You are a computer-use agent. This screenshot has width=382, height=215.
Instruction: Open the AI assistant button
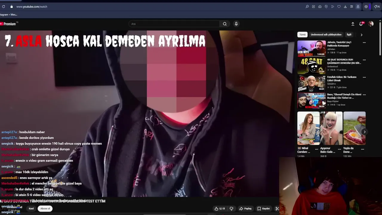[x=377, y=7]
